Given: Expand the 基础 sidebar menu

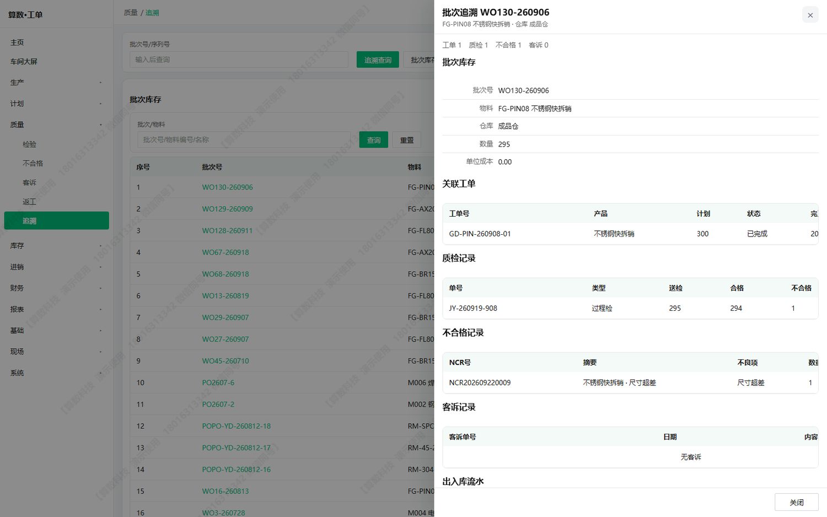Looking at the screenshot, I should (56, 331).
